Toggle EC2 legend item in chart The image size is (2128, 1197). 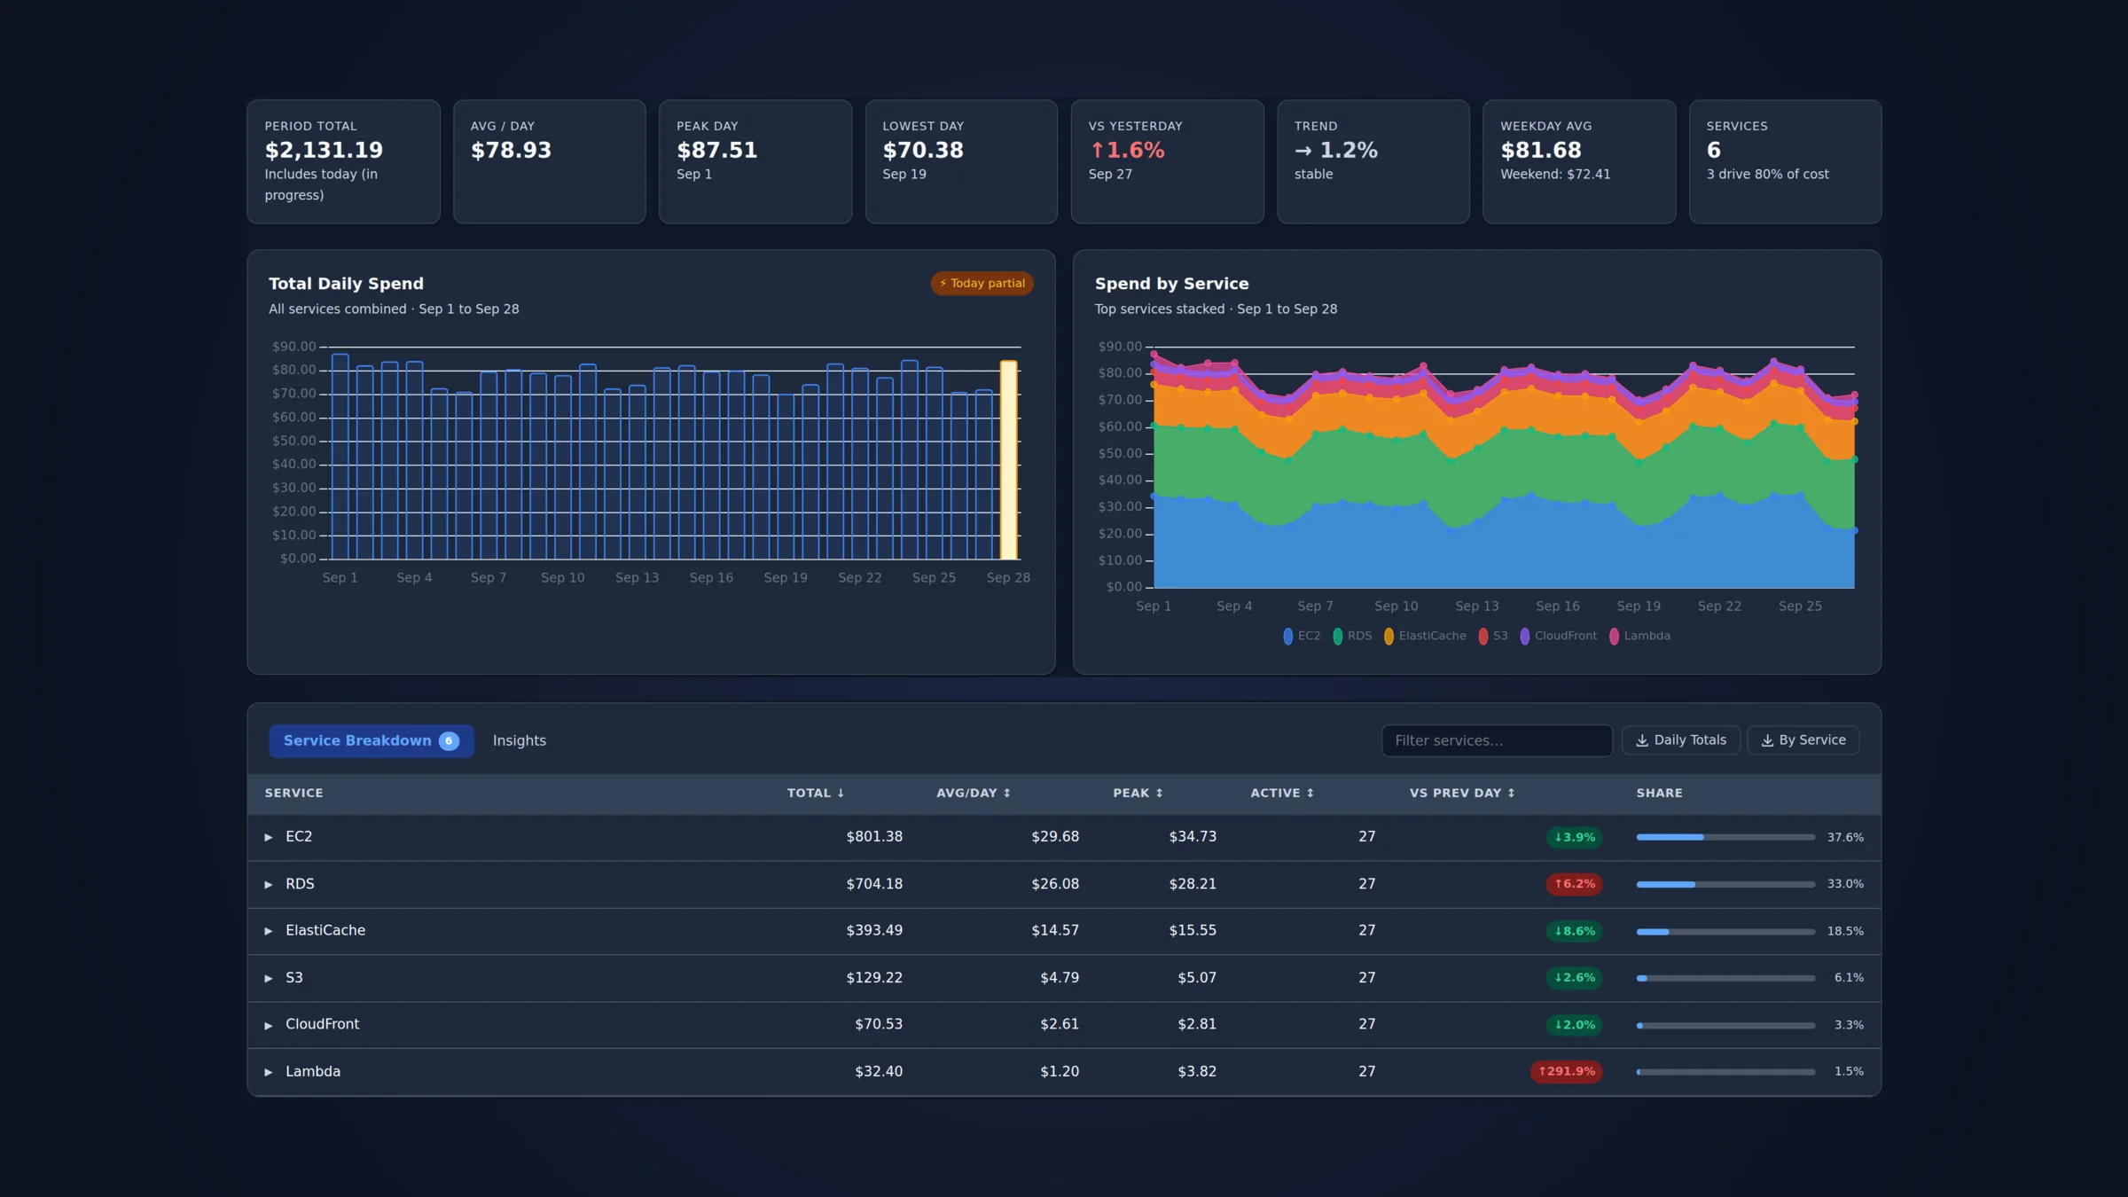click(1302, 636)
